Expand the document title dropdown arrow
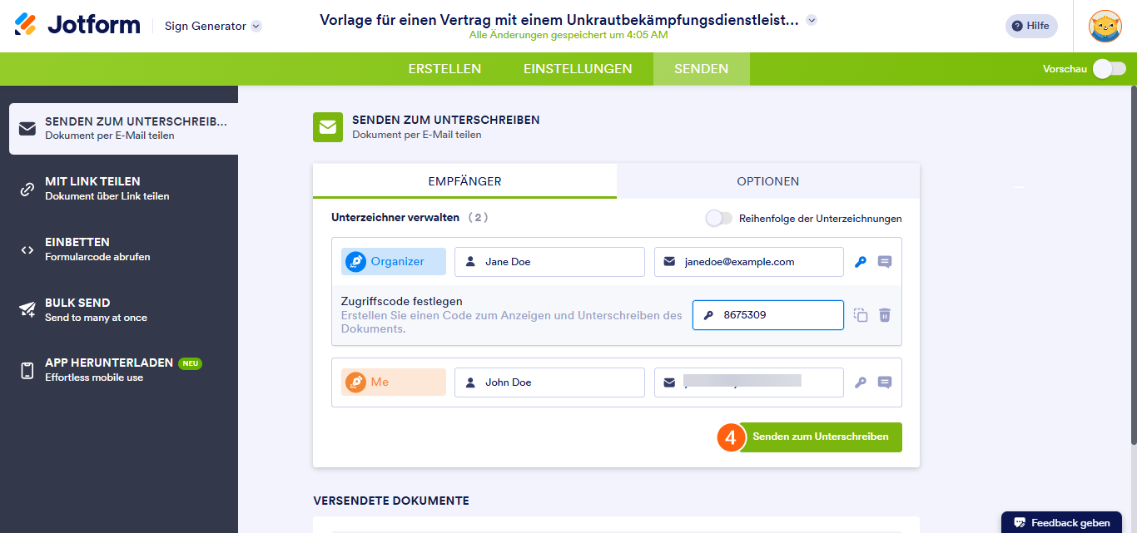 [x=811, y=19]
